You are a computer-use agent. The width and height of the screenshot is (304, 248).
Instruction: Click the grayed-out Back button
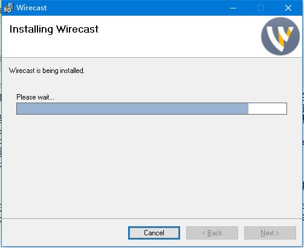[212, 233]
